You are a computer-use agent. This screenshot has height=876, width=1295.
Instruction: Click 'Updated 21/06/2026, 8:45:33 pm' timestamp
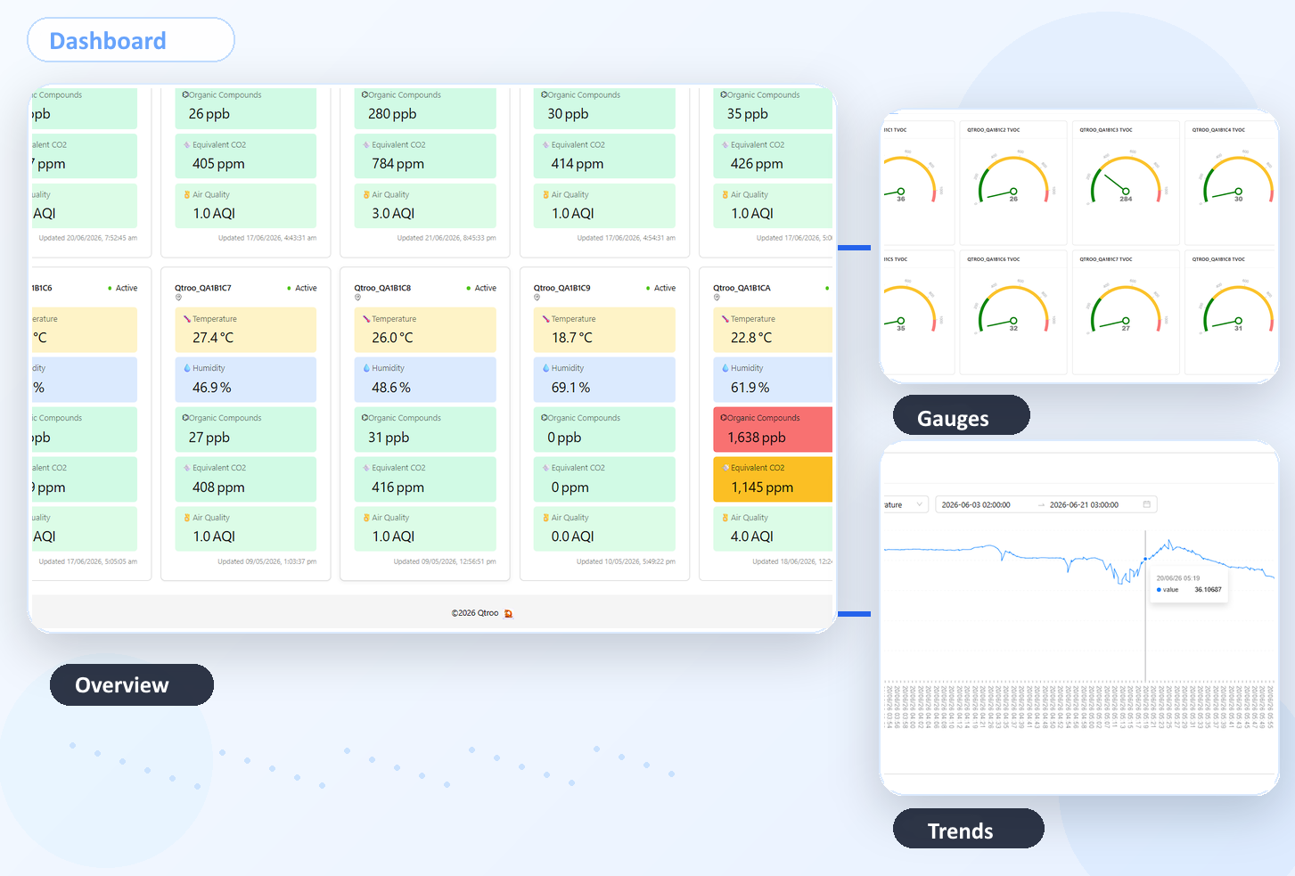(447, 238)
